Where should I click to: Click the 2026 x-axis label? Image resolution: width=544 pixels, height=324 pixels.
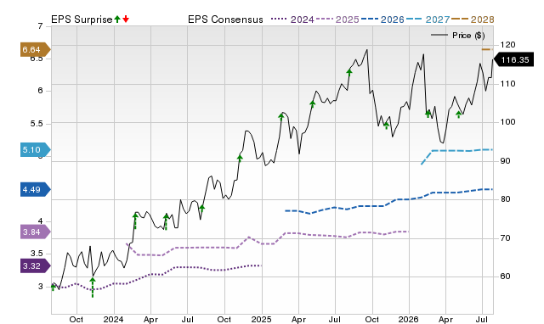pyautogui.click(x=408, y=319)
